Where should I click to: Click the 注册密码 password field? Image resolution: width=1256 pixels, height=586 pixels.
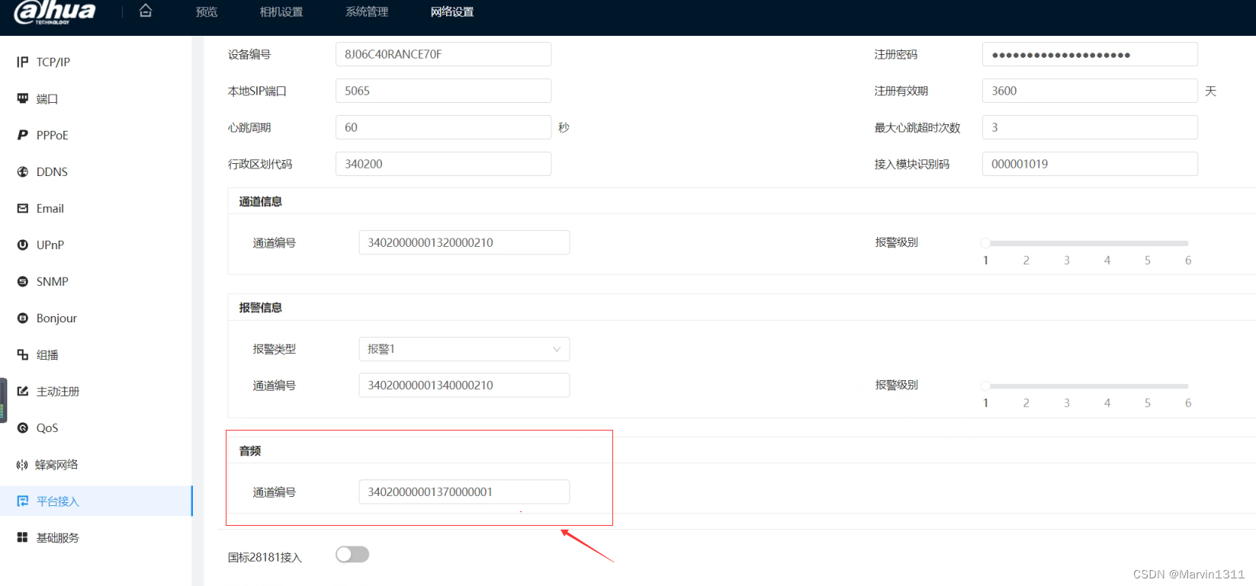(1090, 54)
